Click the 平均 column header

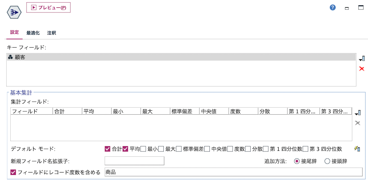pos(97,111)
